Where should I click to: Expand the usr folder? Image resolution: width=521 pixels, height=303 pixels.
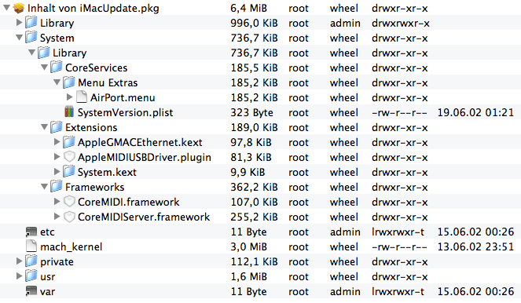click(20, 276)
